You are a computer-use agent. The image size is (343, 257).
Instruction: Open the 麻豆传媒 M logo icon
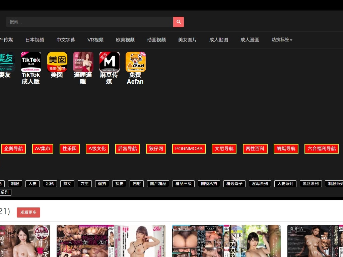109,62
